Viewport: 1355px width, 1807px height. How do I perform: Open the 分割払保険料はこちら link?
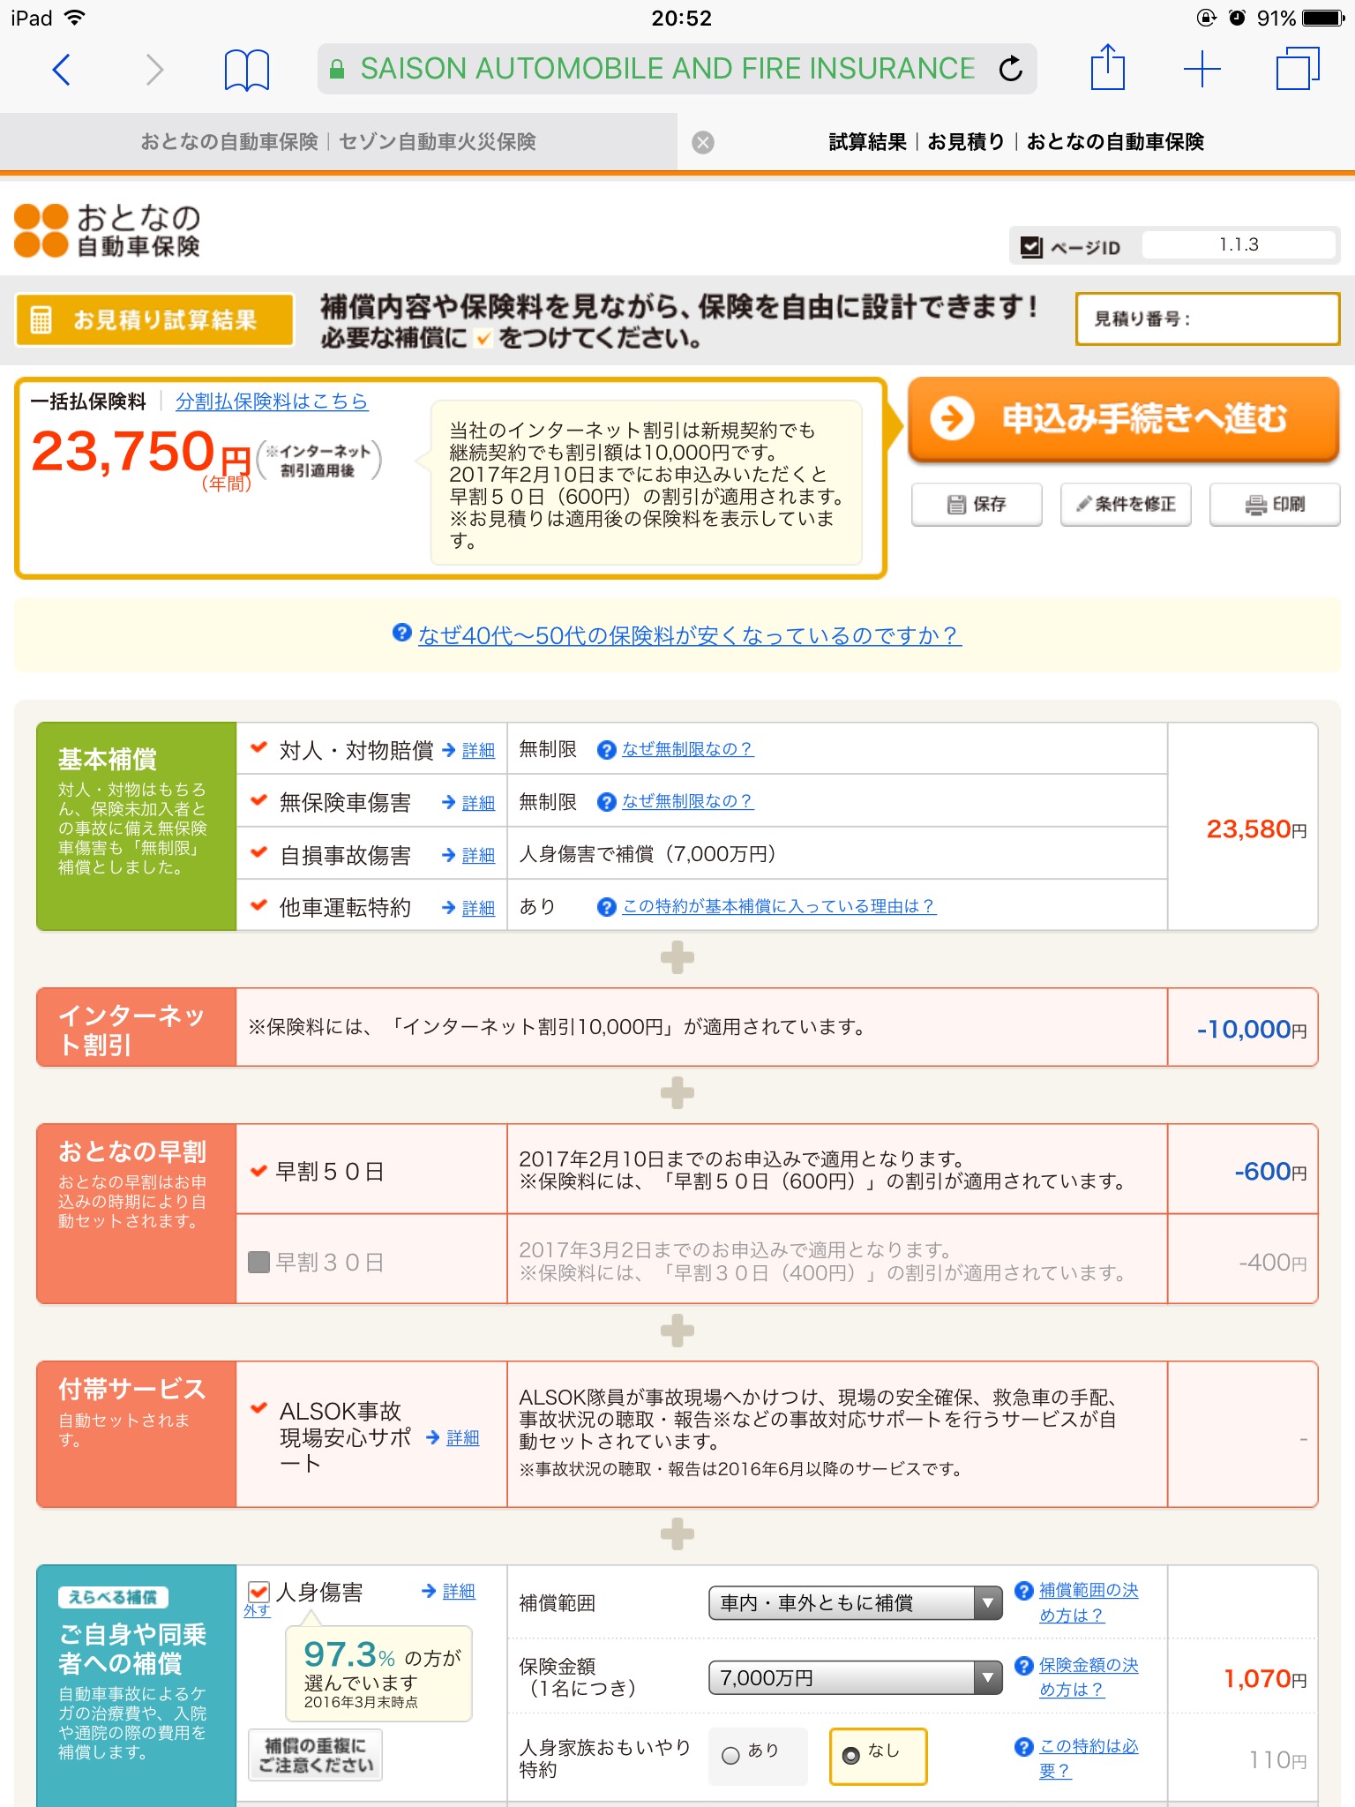(x=272, y=401)
